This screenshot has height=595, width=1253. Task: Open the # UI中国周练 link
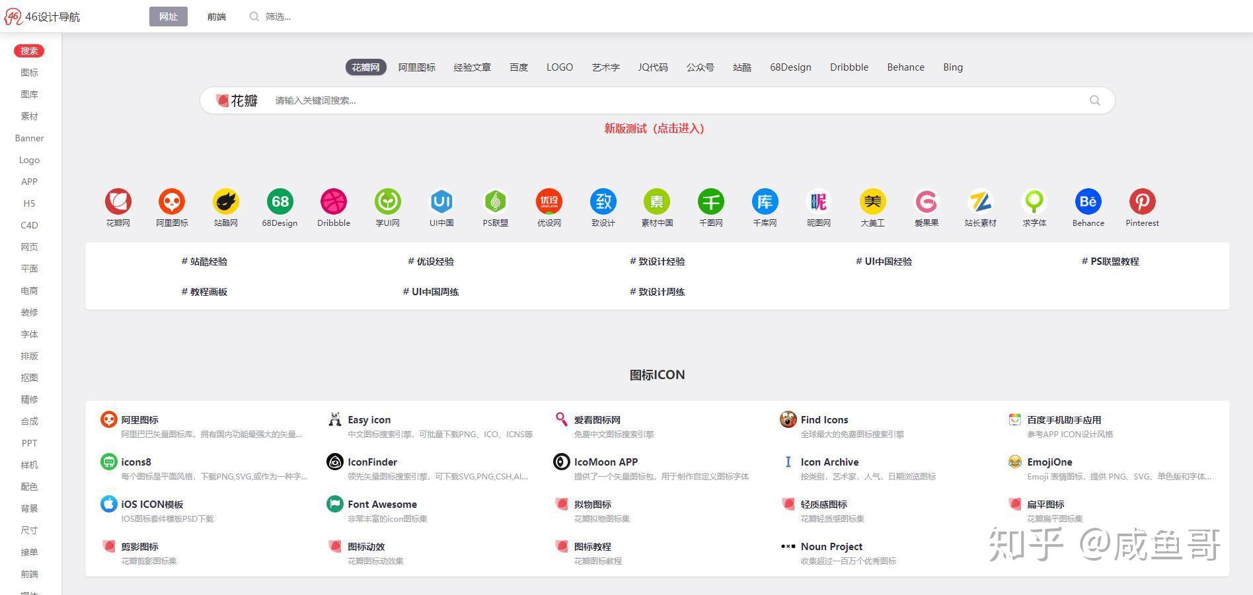(431, 292)
